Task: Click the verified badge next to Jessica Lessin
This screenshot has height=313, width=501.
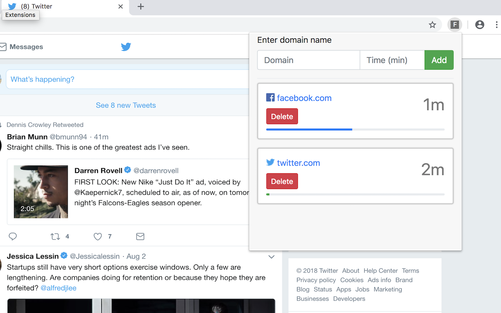Action: 64,256
